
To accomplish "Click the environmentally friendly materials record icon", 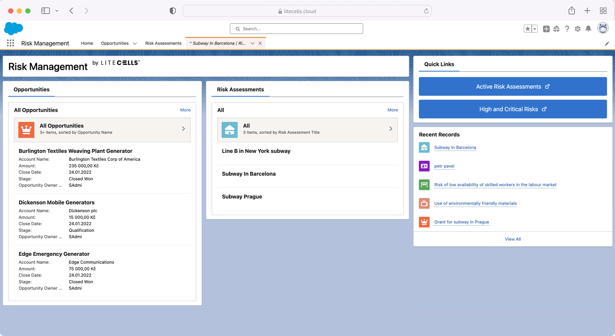I will (424, 203).
